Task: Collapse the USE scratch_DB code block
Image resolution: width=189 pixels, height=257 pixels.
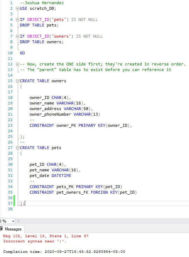Action: click(x=17, y=8)
